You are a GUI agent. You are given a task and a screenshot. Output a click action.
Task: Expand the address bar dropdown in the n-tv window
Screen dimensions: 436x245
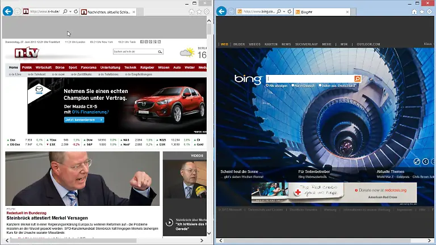tap(69, 11)
